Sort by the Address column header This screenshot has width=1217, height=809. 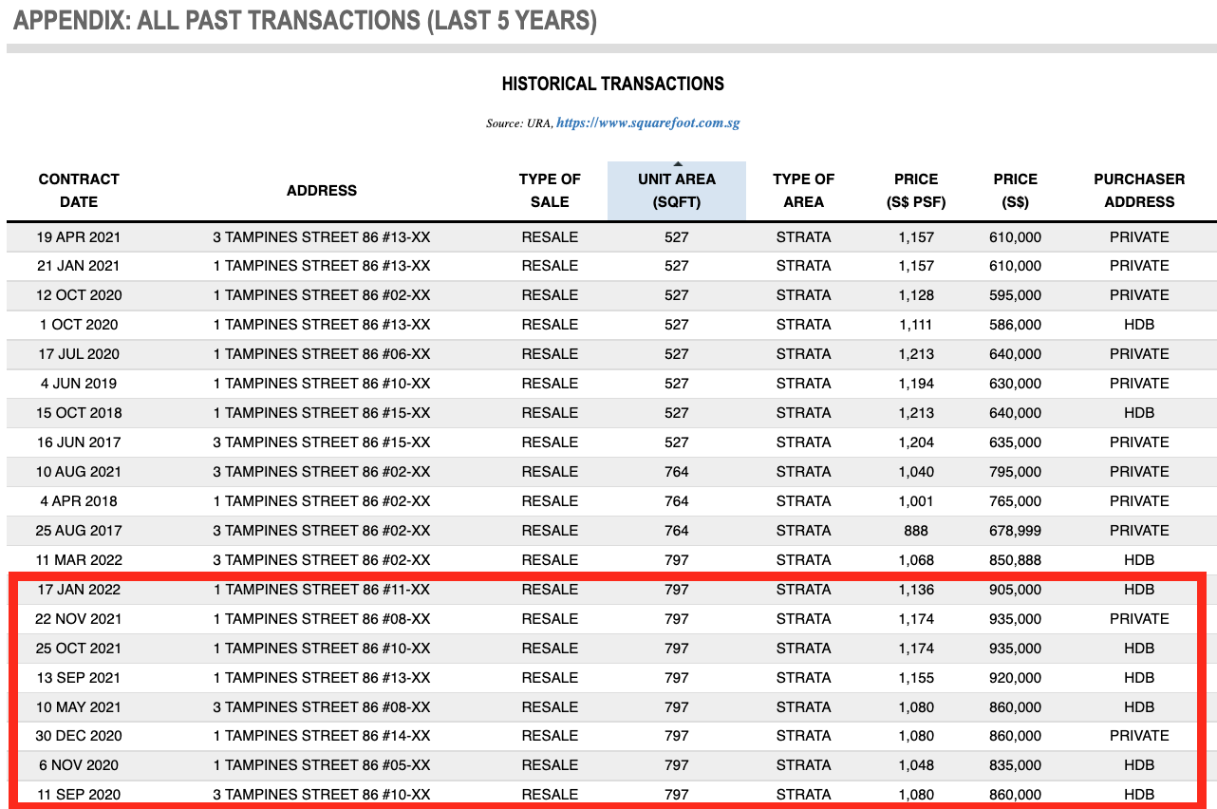(322, 190)
